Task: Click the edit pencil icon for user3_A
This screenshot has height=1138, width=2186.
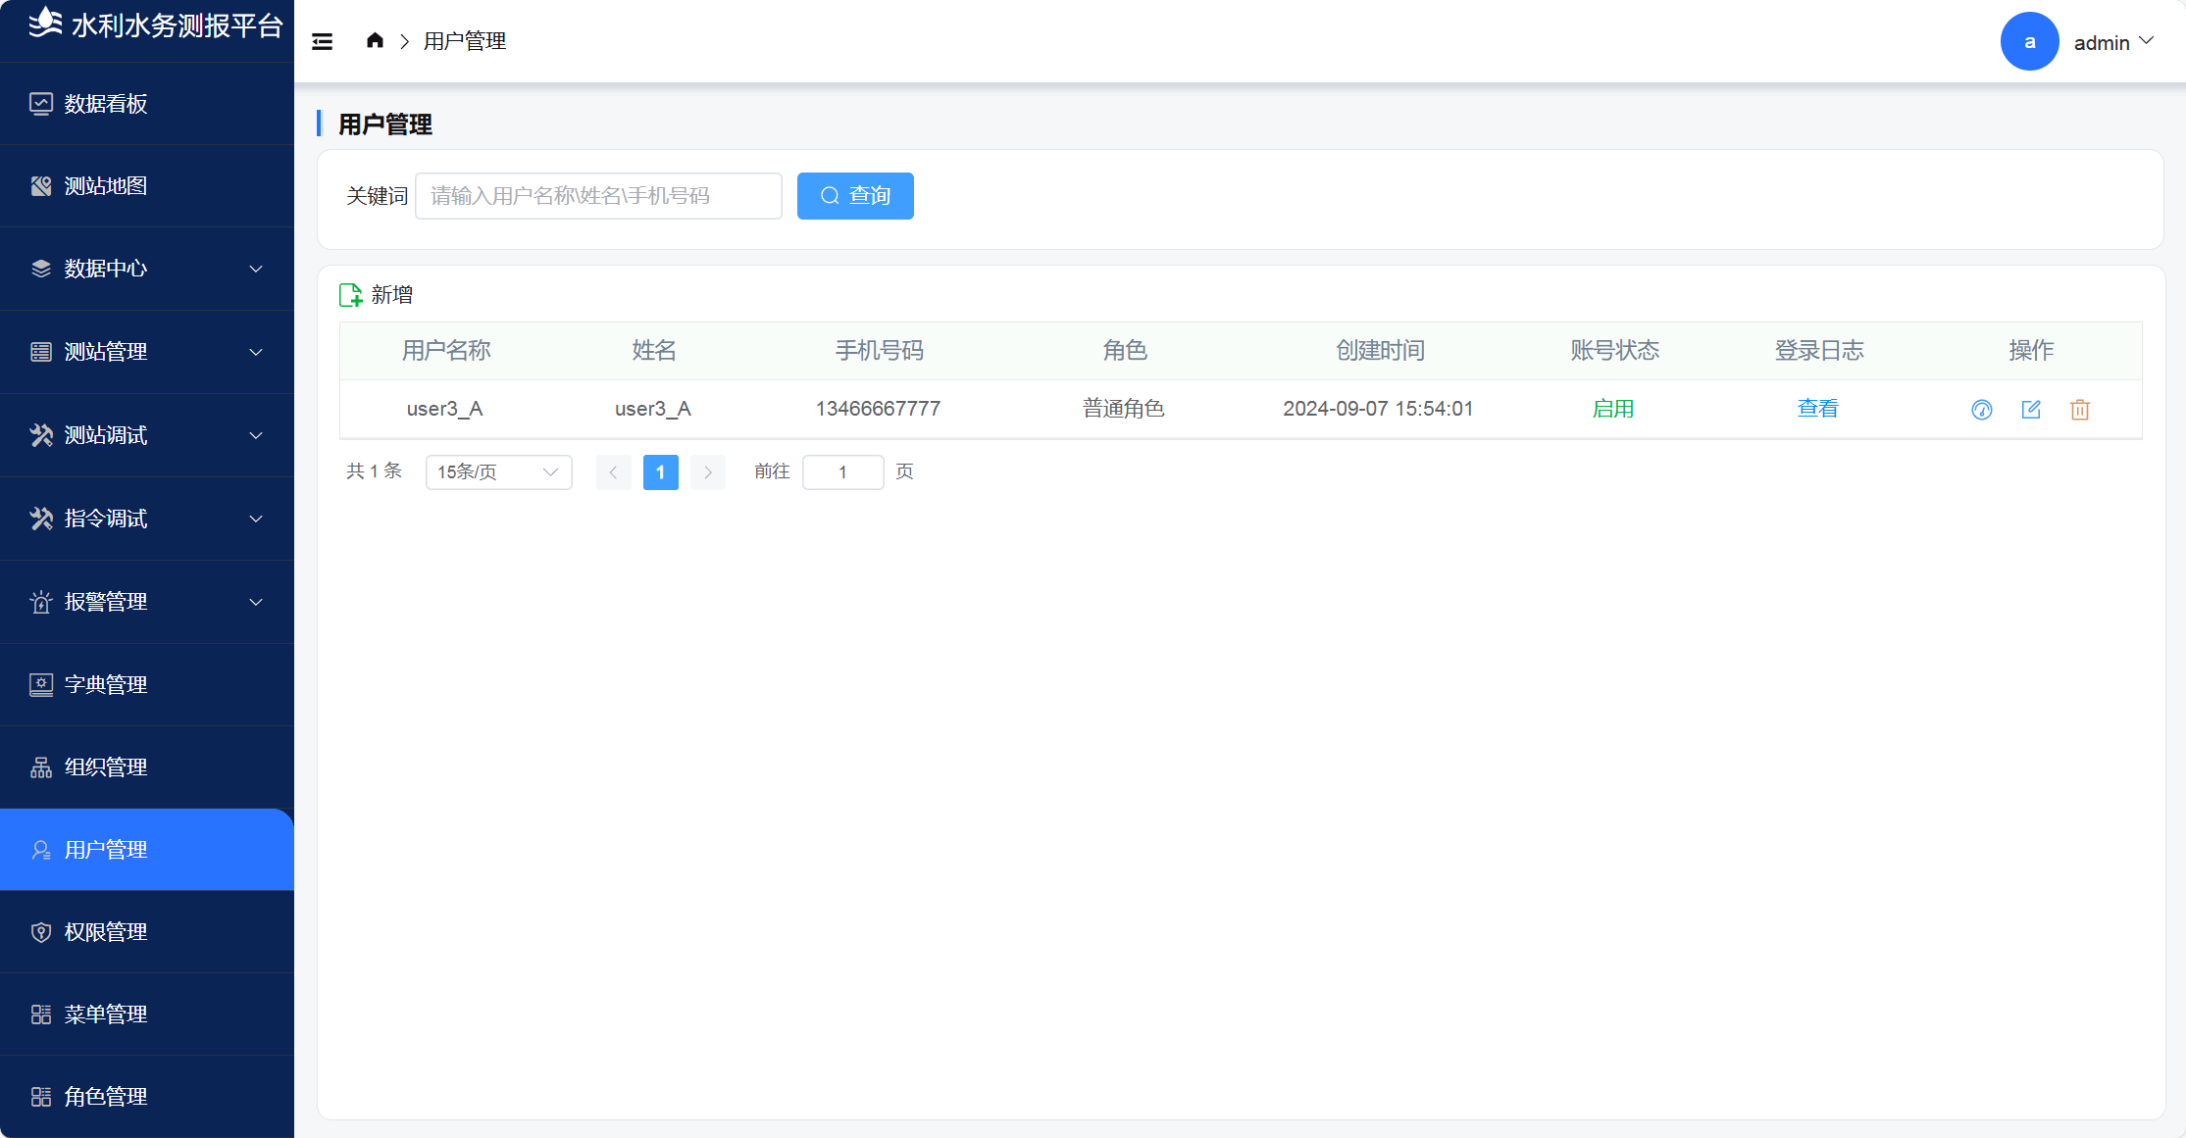Action: click(x=2030, y=410)
